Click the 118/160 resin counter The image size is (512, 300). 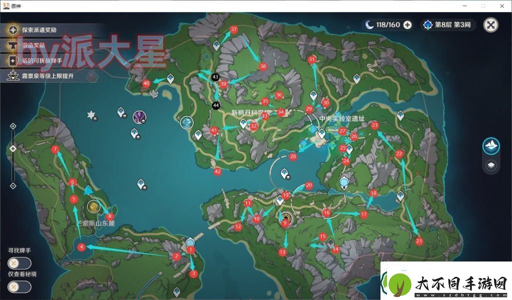388,25
